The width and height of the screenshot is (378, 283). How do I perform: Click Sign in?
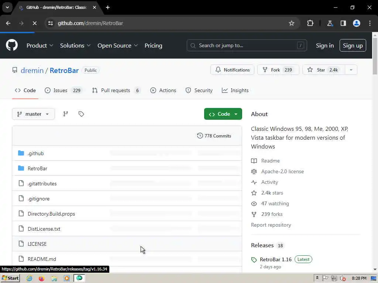click(x=325, y=45)
